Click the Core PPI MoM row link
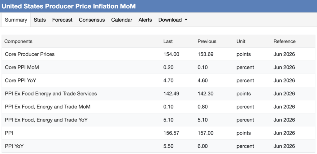Screen dimensions: 317x154 22,67
